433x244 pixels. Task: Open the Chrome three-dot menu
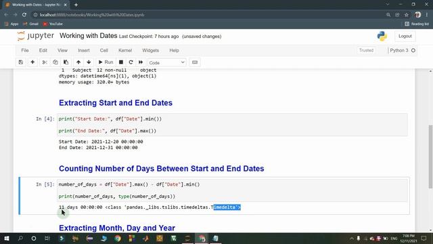coord(427,15)
